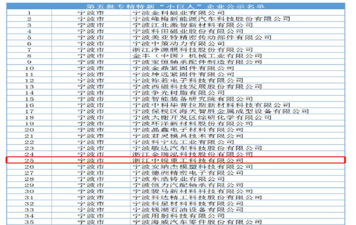Click 宁波市 in row 30
356x225 pixels.
click(x=91, y=191)
